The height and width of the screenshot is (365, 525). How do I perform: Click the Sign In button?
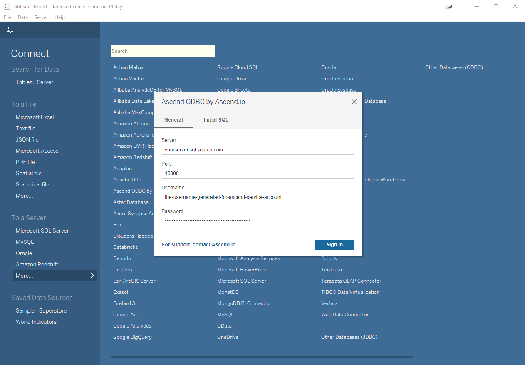[x=334, y=245]
